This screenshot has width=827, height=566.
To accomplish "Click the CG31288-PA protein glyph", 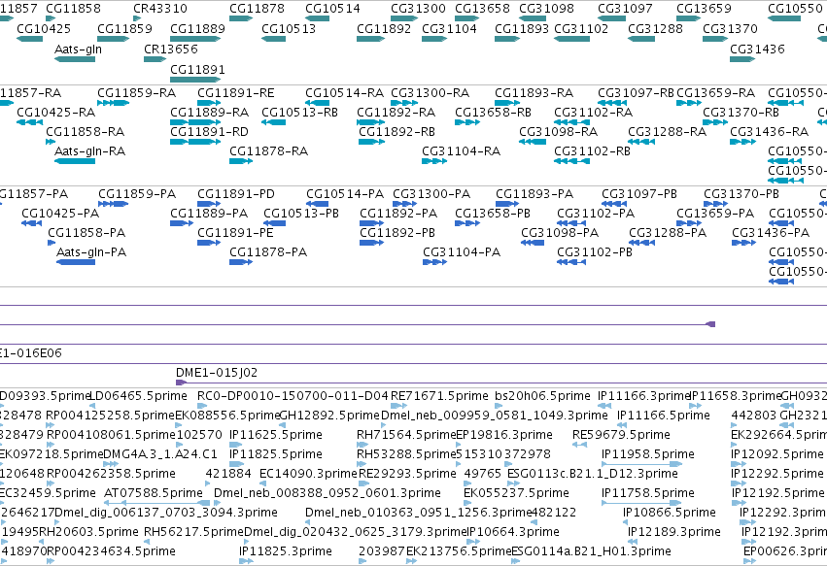I will (642, 243).
